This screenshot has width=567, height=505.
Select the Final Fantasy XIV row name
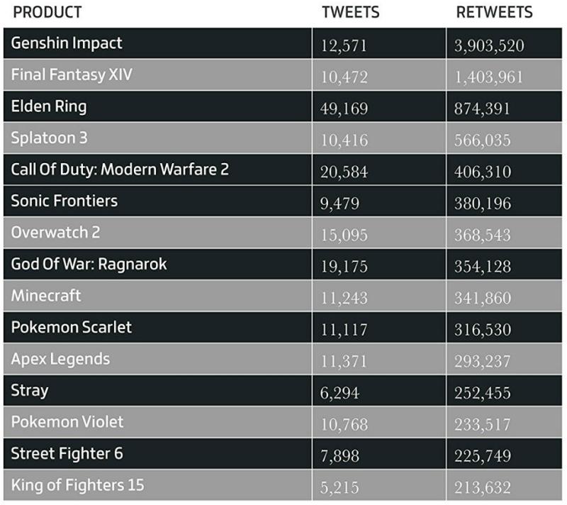[72, 74]
